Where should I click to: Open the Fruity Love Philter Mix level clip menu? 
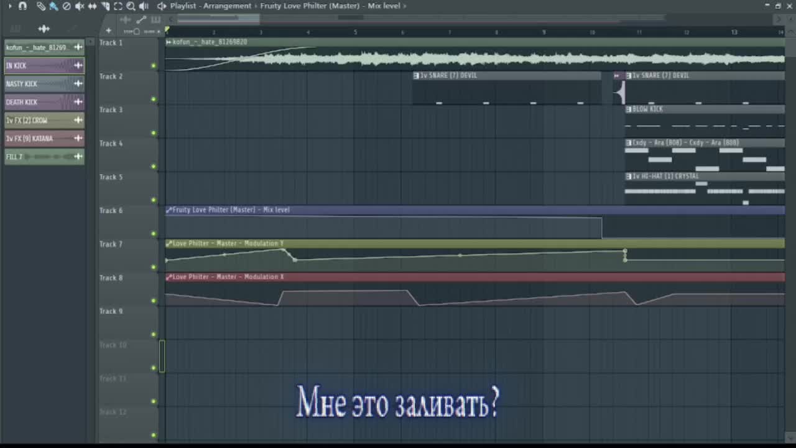(169, 210)
